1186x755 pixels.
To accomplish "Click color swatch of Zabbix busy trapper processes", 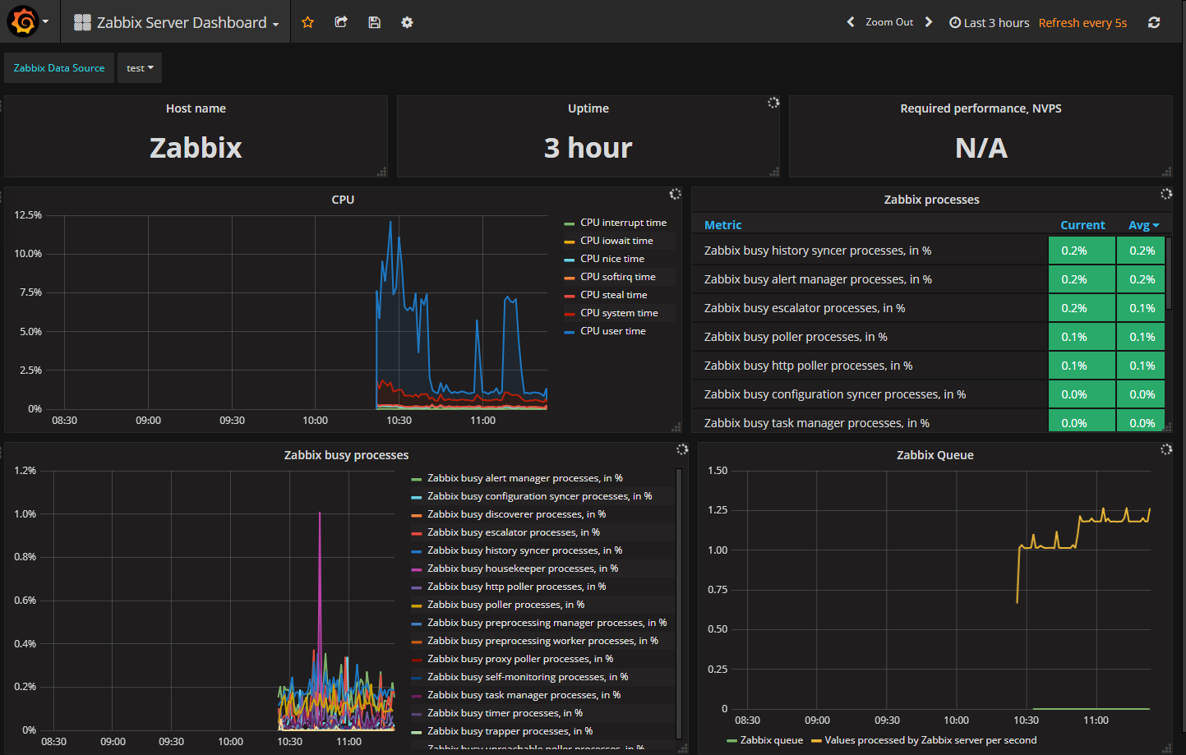I will (x=416, y=732).
